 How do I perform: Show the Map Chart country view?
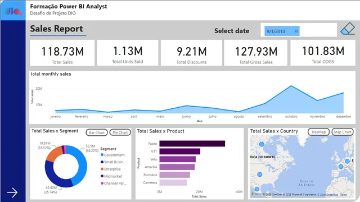343,132
